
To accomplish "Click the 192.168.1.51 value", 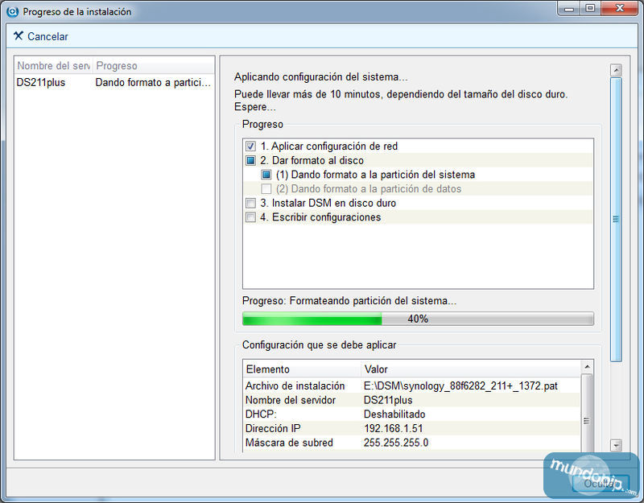I will pos(393,429).
